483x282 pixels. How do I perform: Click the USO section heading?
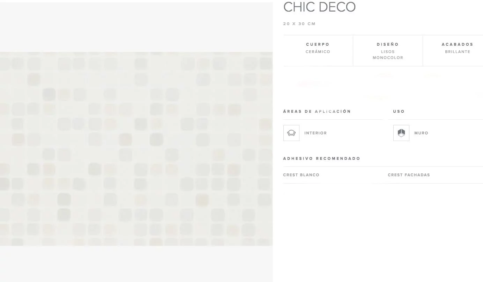point(399,111)
